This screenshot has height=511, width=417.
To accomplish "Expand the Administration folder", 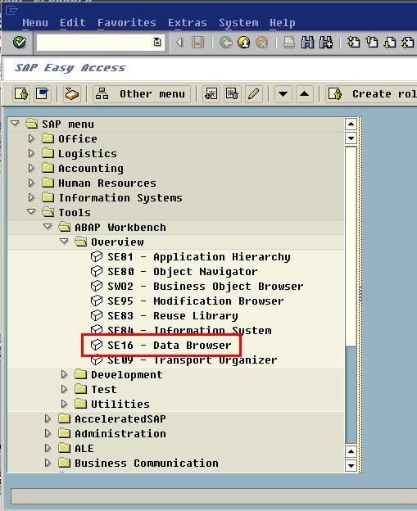I will point(48,433).
